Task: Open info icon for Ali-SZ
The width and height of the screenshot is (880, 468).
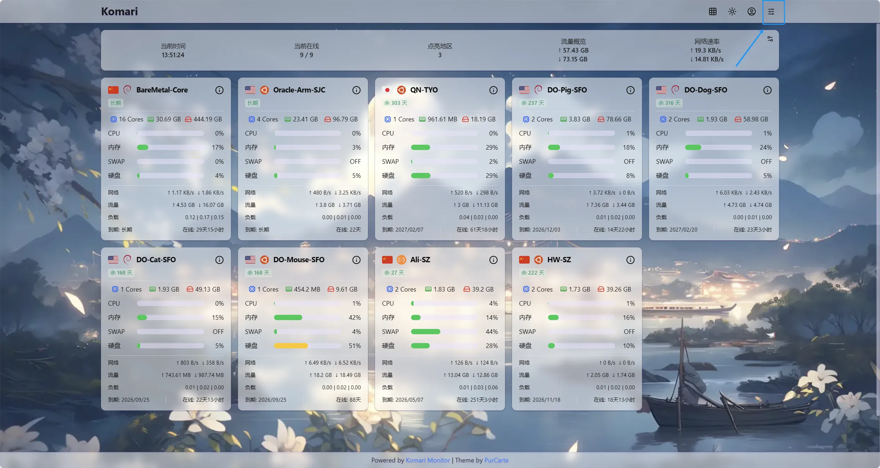Action: [493, 260]
